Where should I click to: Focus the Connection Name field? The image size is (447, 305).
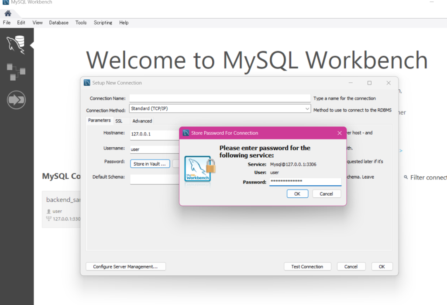coord(220,98)
